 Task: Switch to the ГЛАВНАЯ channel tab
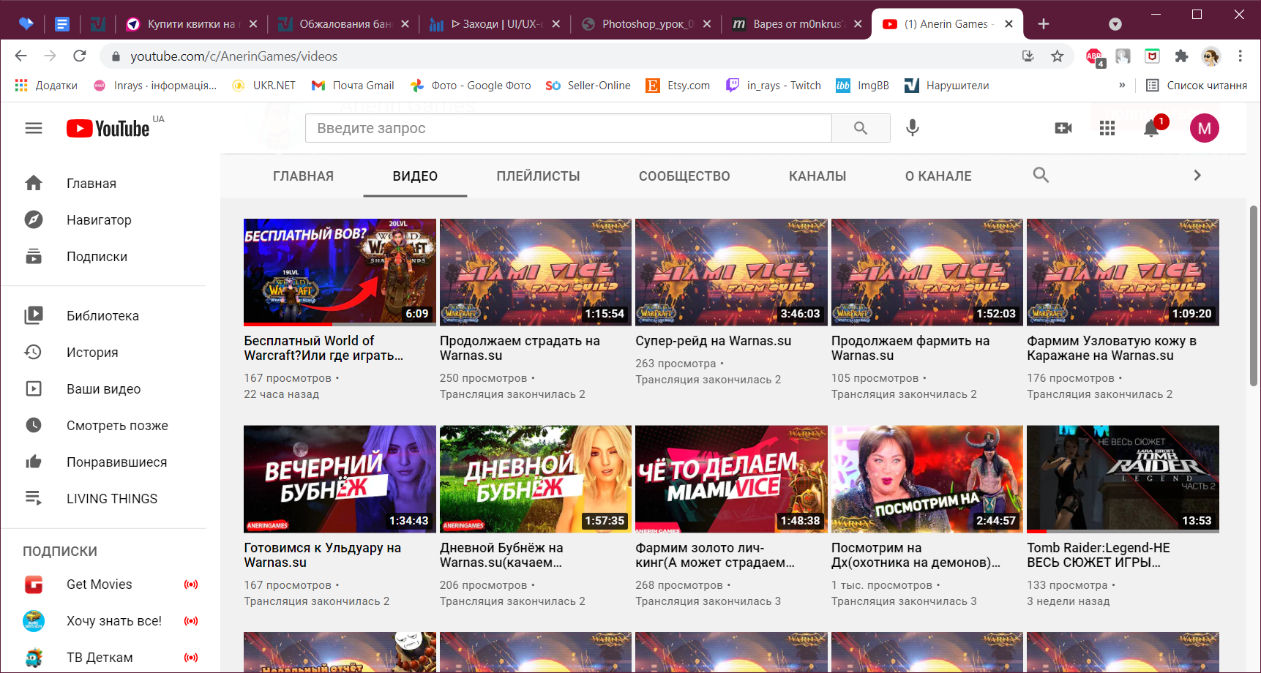(x=303, y=176)
